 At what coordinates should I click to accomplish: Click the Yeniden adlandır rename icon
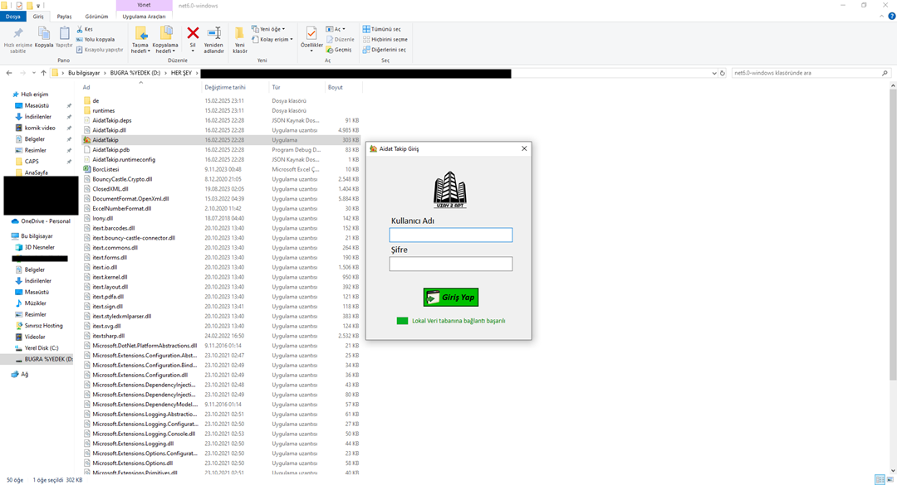click(x=213, y=34)
